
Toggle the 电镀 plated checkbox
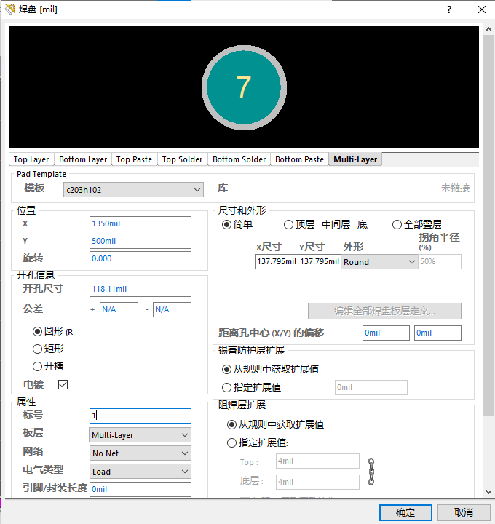click(63, 385)
